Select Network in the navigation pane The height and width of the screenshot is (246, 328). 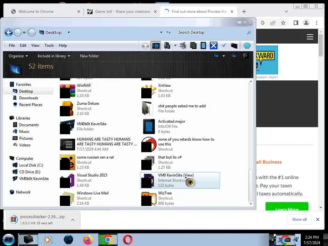point(23,192)
